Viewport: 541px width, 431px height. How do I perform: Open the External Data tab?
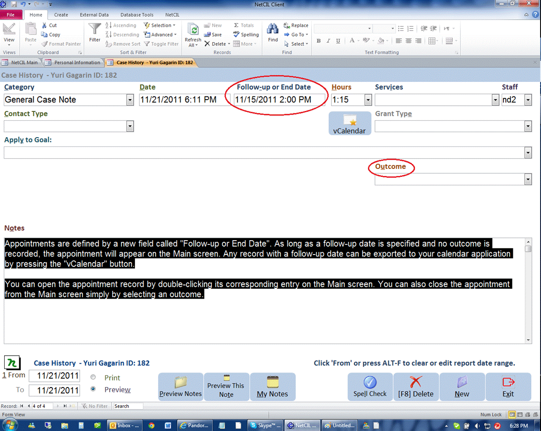(x=94, y=15)
